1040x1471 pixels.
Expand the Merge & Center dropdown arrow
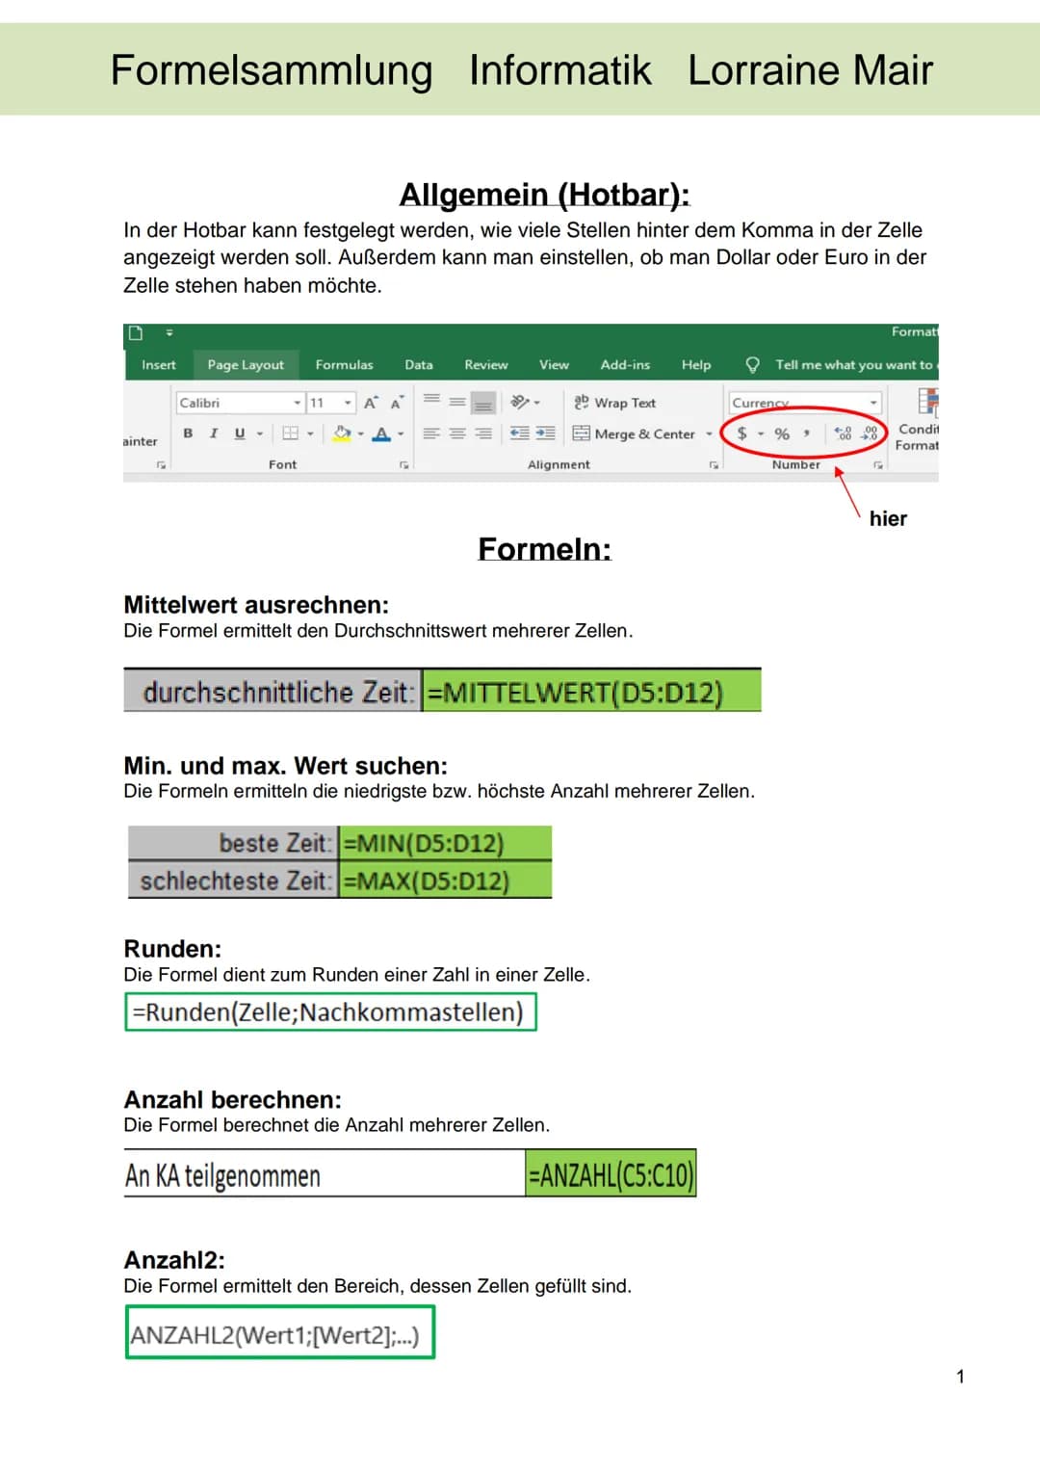pyautogui.click(x=710, y=433)
